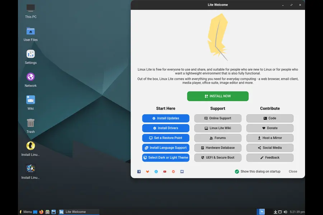Open the file manager taskbar icon

[x=47, y=212]
